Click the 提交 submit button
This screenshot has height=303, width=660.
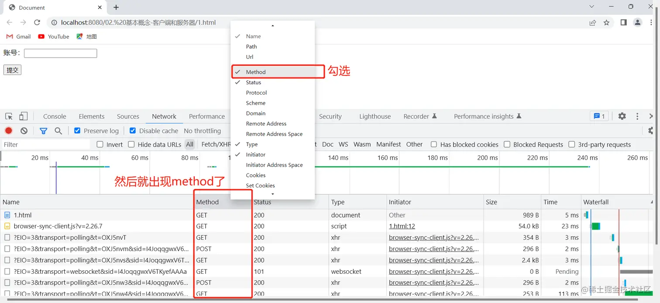12,70
